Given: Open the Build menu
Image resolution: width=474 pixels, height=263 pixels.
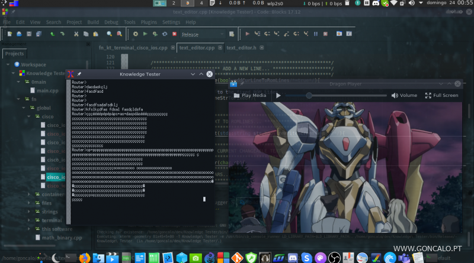Looking at the screenshot, I should pyautogui.click(x=93, y=22).
